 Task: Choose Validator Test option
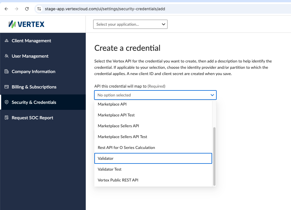(x=153, y=169)
